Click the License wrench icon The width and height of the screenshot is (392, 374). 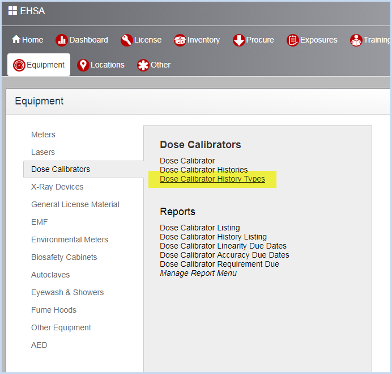click(126, 40)
